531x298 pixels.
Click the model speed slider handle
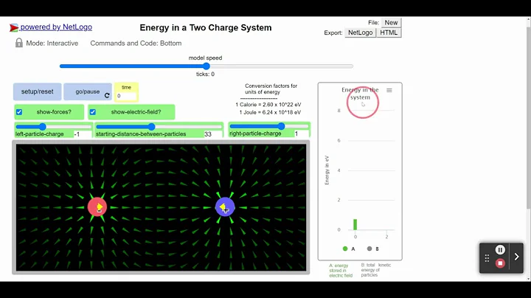click(206, 66)
